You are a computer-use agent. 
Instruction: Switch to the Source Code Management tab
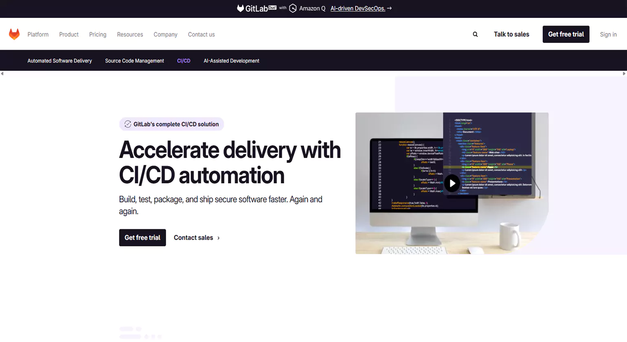(134, 60)
